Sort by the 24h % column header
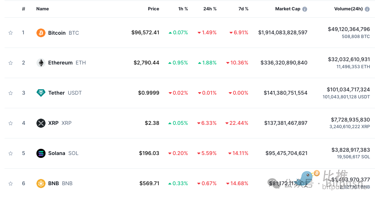Image resolution: width=375 pixels, height=198 pixels. (x=210, y=9)
